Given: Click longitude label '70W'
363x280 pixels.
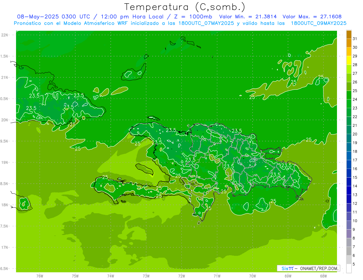Looking at the screenshot, I should [253, 276].
